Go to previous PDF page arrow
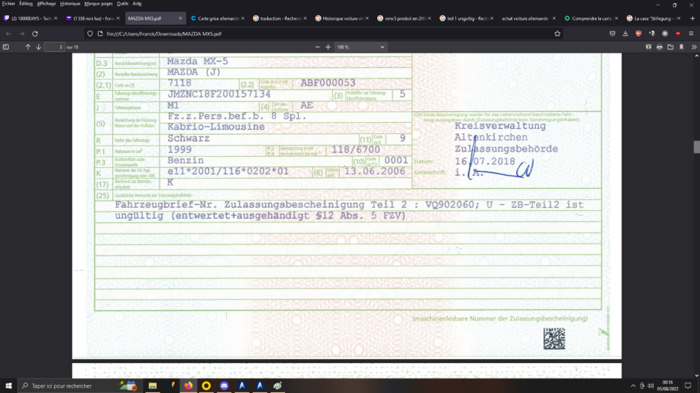700x393 pixels. (27, 47)
